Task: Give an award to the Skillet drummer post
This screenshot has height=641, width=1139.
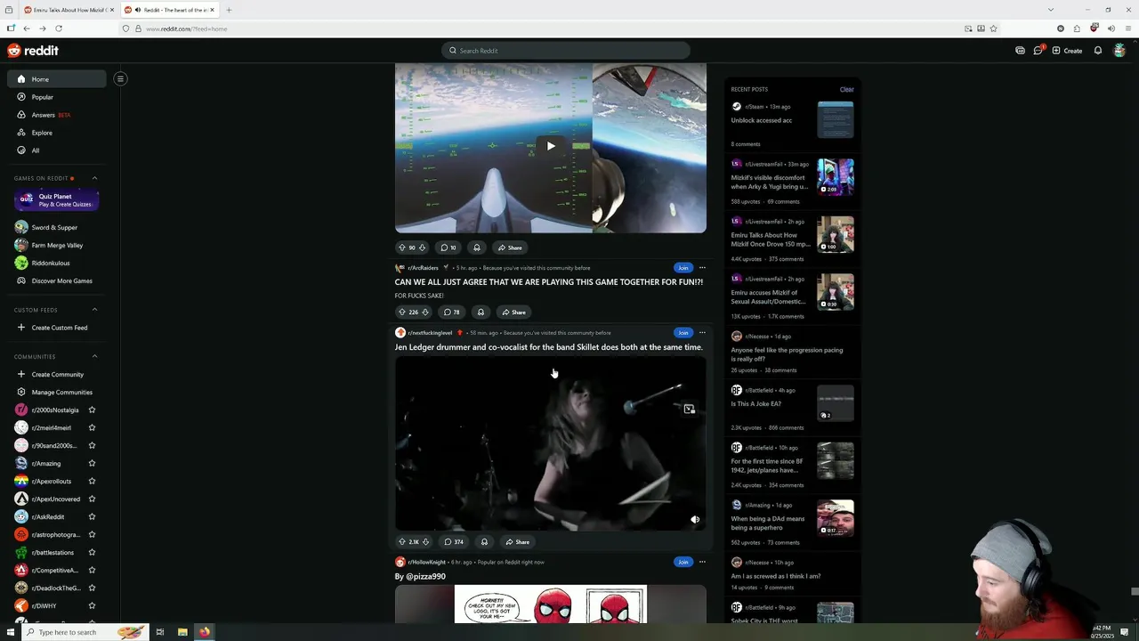Action: point(484,541)
